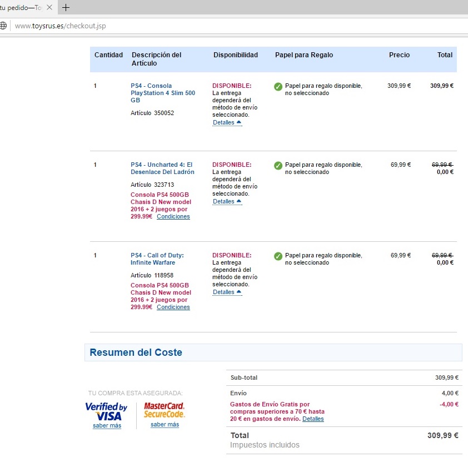Close the current browser tab

pyautogui.click(x=49, y=8)
